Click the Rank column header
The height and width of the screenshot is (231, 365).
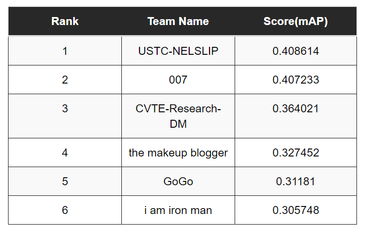(x=65, y=21)
